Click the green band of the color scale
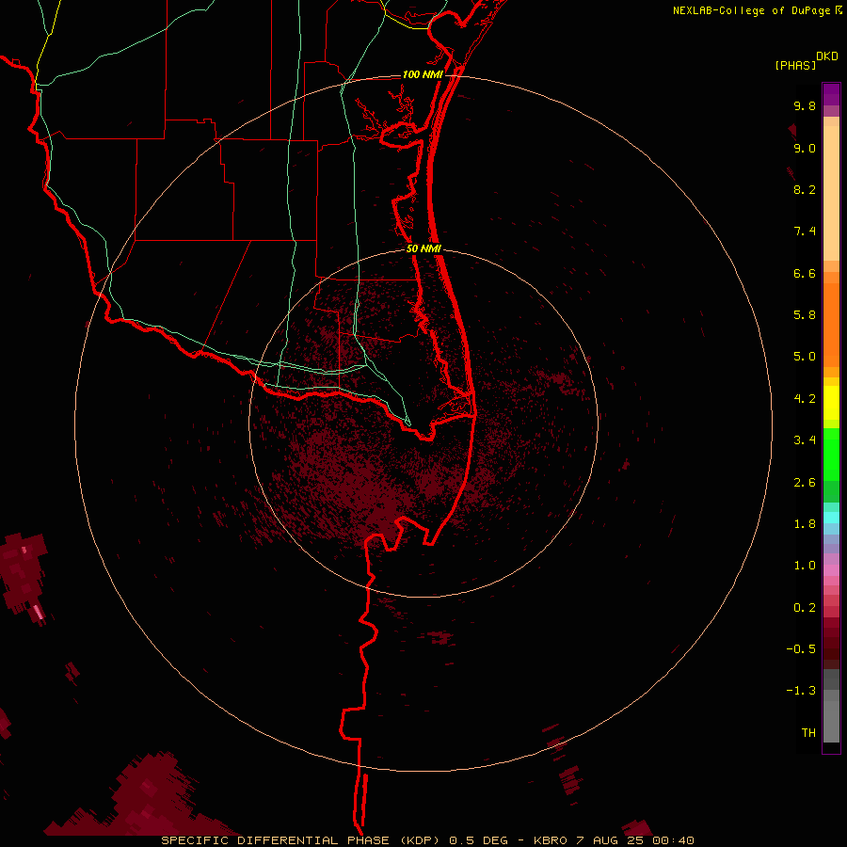The height and width of the screenshot is (847, 847). pyautogui.click(x=831, y=465)
